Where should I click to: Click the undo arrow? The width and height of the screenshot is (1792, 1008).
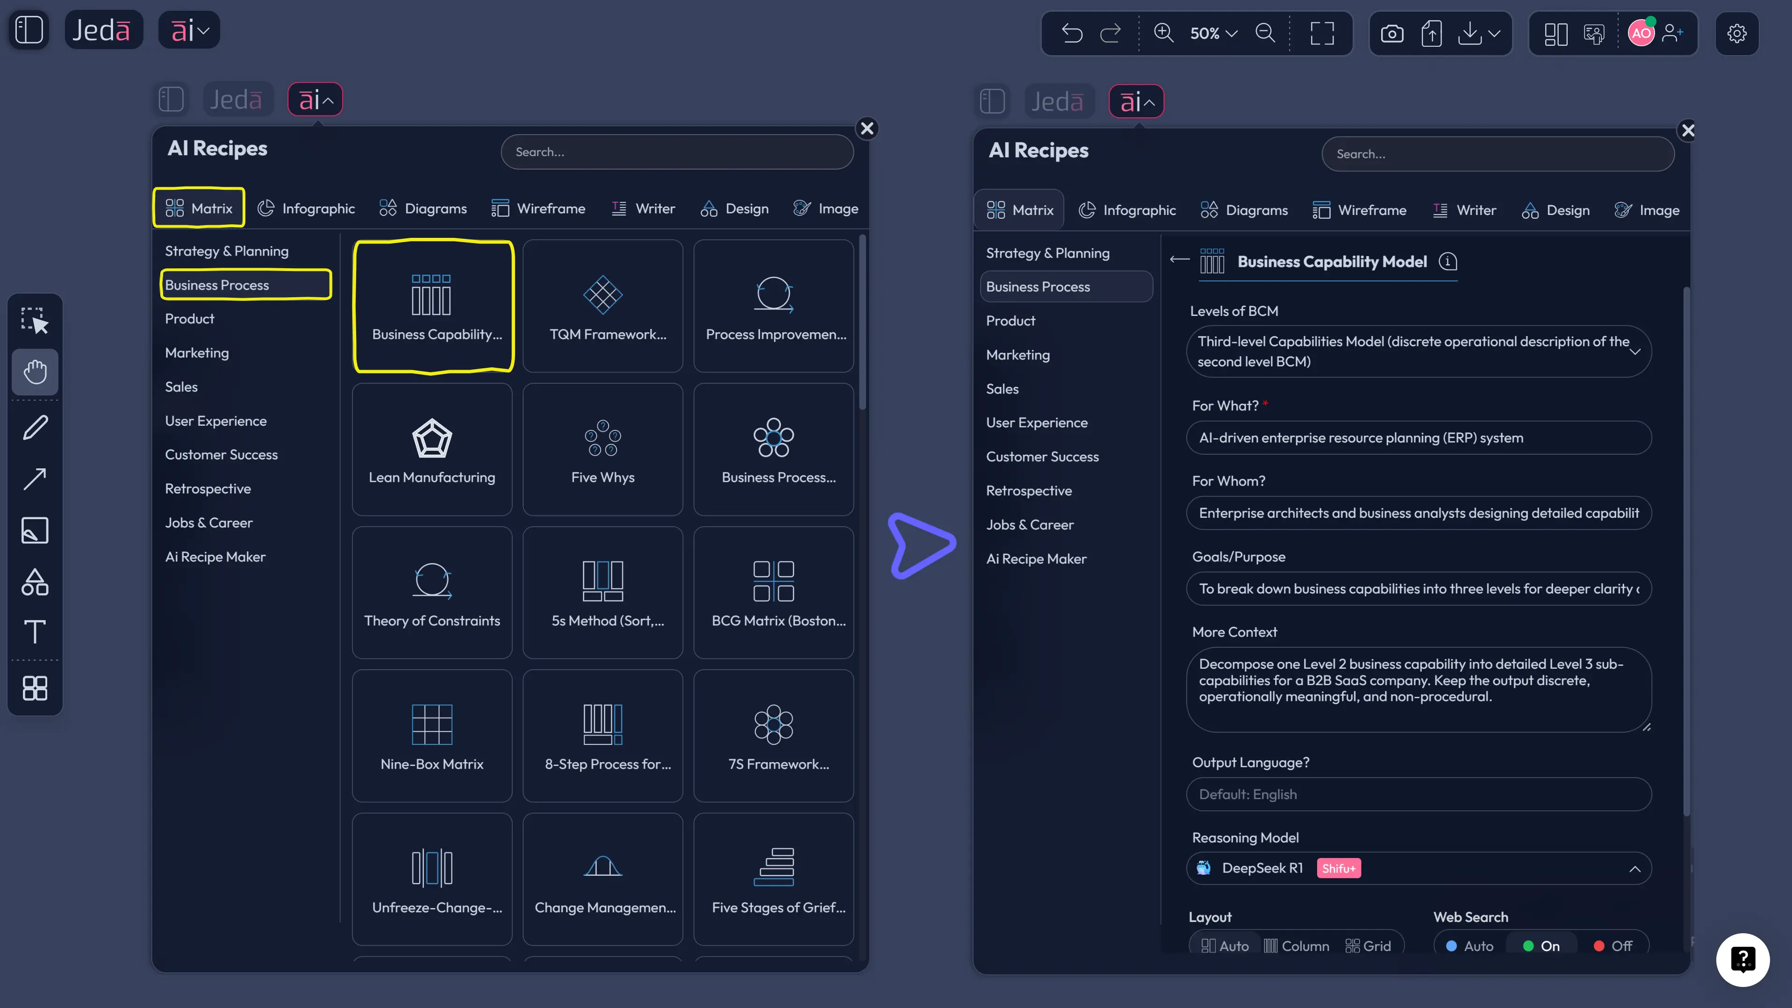[x=1072, y=33]
